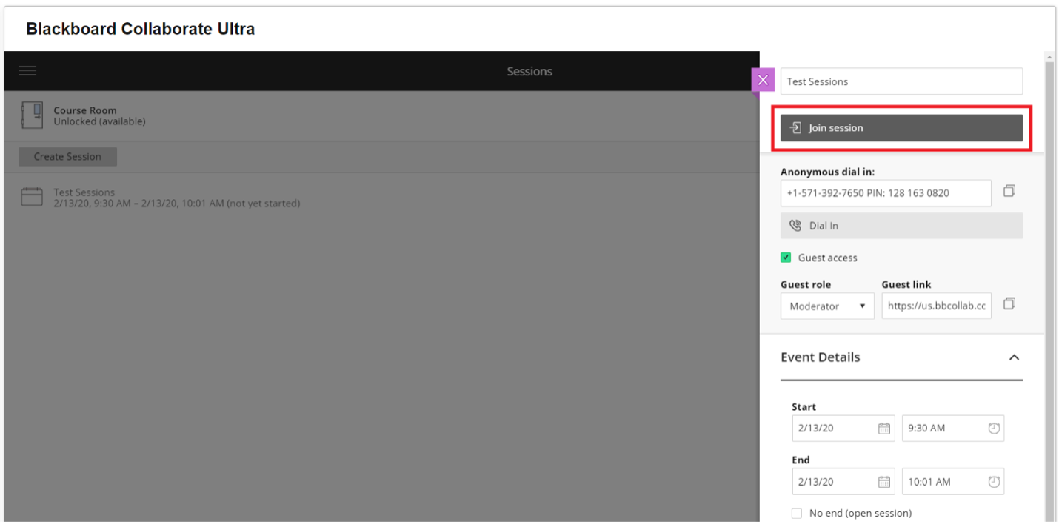Viewport: 1059px width, 524px height.
Task: Open the Guest role Moderator dropdown
Action: [x=827, y=306]
